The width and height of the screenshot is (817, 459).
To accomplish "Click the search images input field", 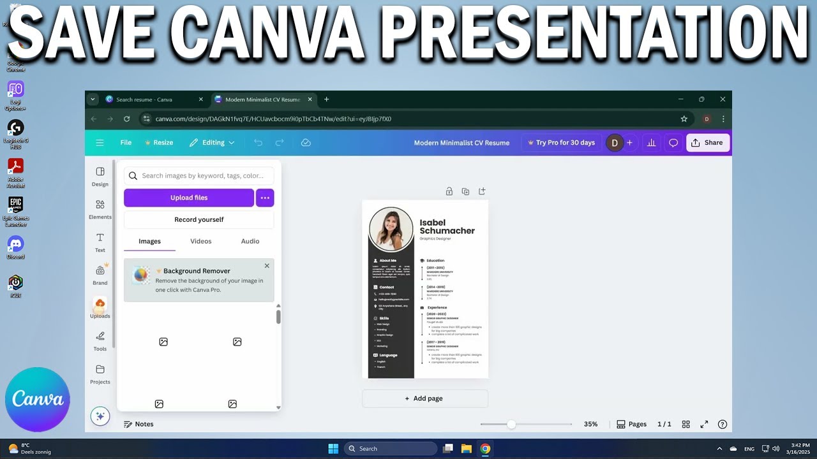I will 199,176.
